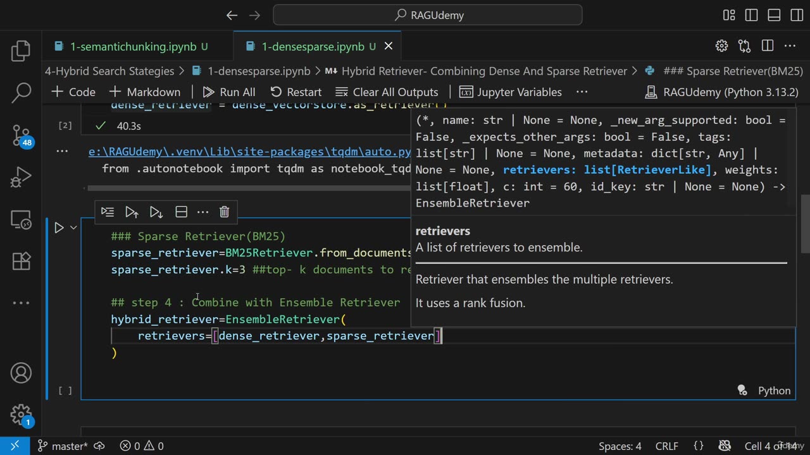Toggle the secondary side bar layout
This screenshot has width=810, height=455.
[795, 15]
